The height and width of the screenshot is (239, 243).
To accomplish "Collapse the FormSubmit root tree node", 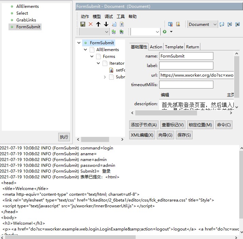I will point(79,43).
